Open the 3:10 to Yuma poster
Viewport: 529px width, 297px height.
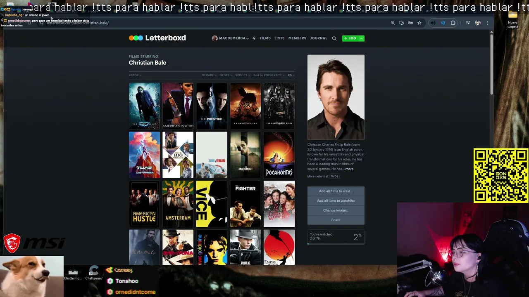[178, 247]
